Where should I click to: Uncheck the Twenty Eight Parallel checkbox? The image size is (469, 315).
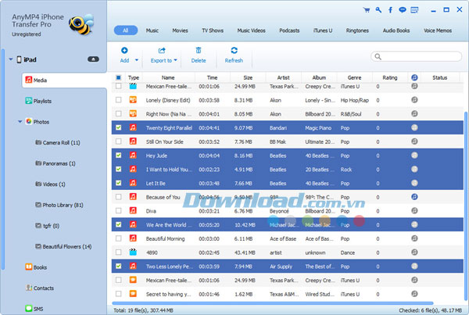click(119, 127)
